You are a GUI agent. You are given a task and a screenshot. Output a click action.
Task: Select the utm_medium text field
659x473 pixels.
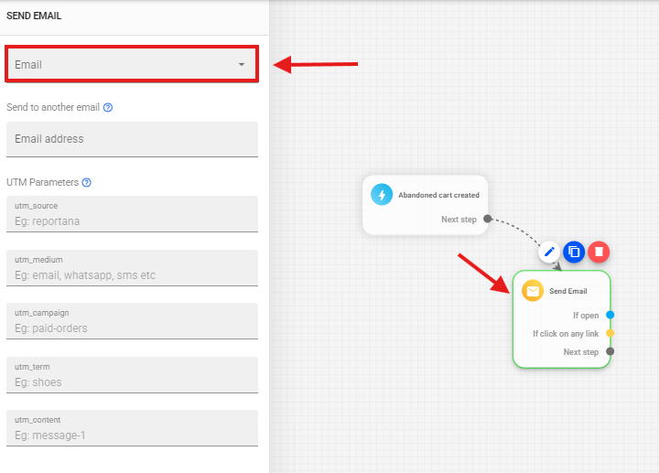[132, 274]
